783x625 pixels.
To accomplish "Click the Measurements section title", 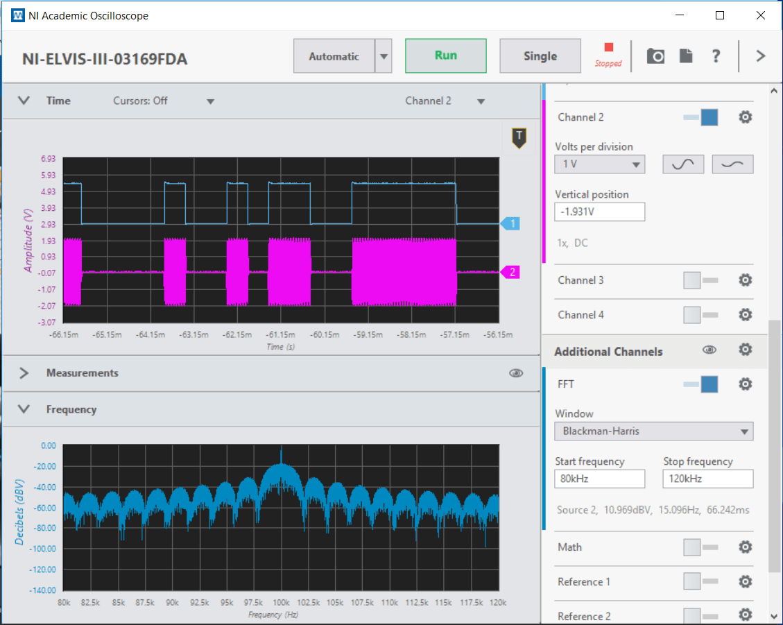I will (83, 373).
